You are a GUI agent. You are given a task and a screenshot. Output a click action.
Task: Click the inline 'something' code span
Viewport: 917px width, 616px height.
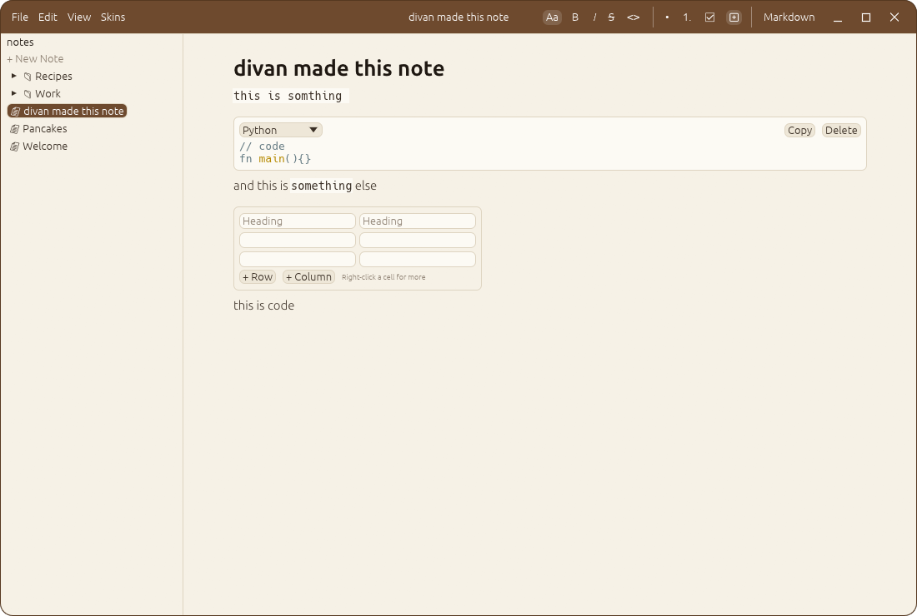point(322,186)
